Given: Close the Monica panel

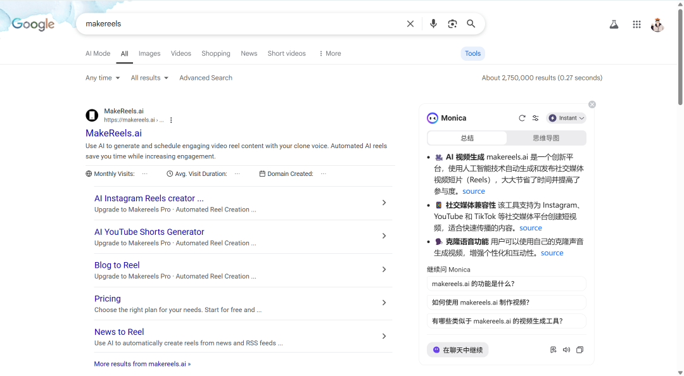Looking at the screenshot, I should pyautogui.click(x=592, y=104).
